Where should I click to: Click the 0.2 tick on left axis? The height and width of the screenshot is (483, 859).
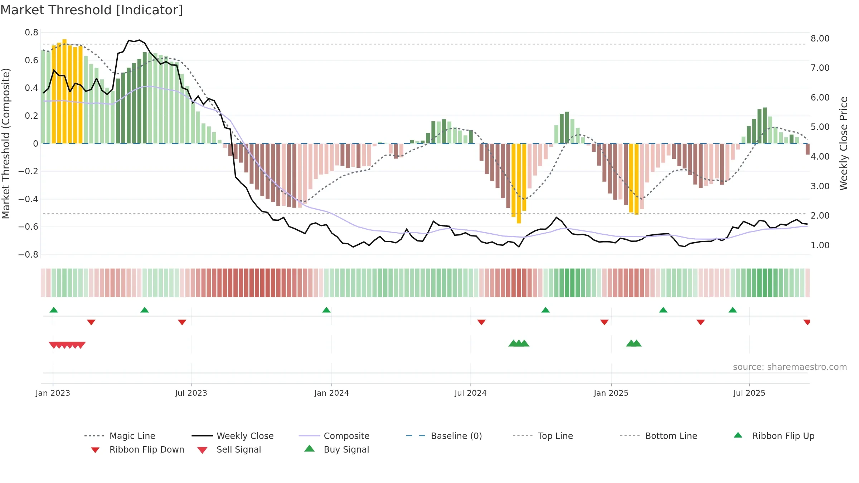pos(31,116)
